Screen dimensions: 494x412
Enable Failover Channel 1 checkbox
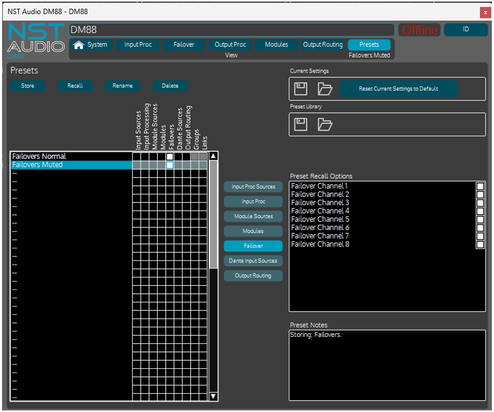480,186
